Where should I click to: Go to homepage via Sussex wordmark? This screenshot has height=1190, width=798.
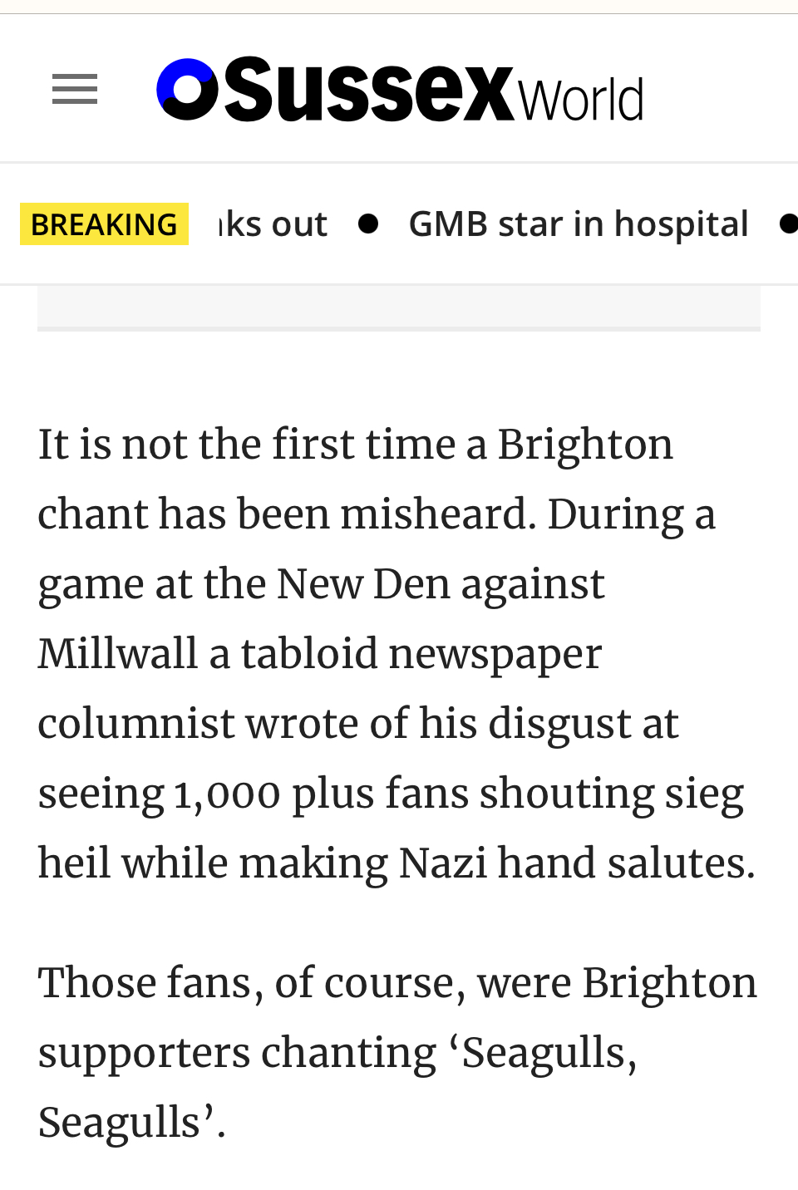[369, 89]
